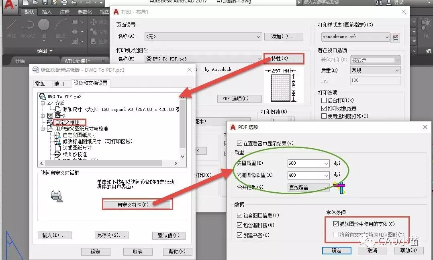
Task: Toggle 'Include layer information' (包含图层信息) checkbox
Action: (x=239, y=216)
